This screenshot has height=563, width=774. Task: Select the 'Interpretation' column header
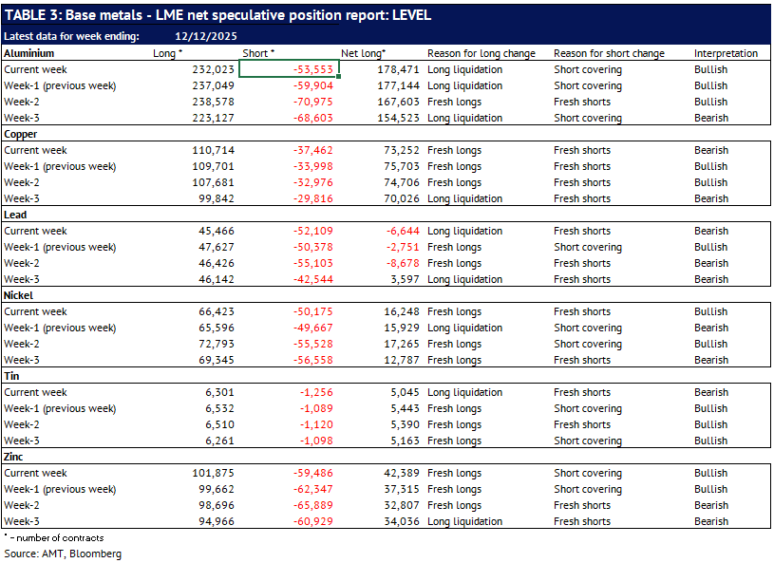[x=726, y=53]
